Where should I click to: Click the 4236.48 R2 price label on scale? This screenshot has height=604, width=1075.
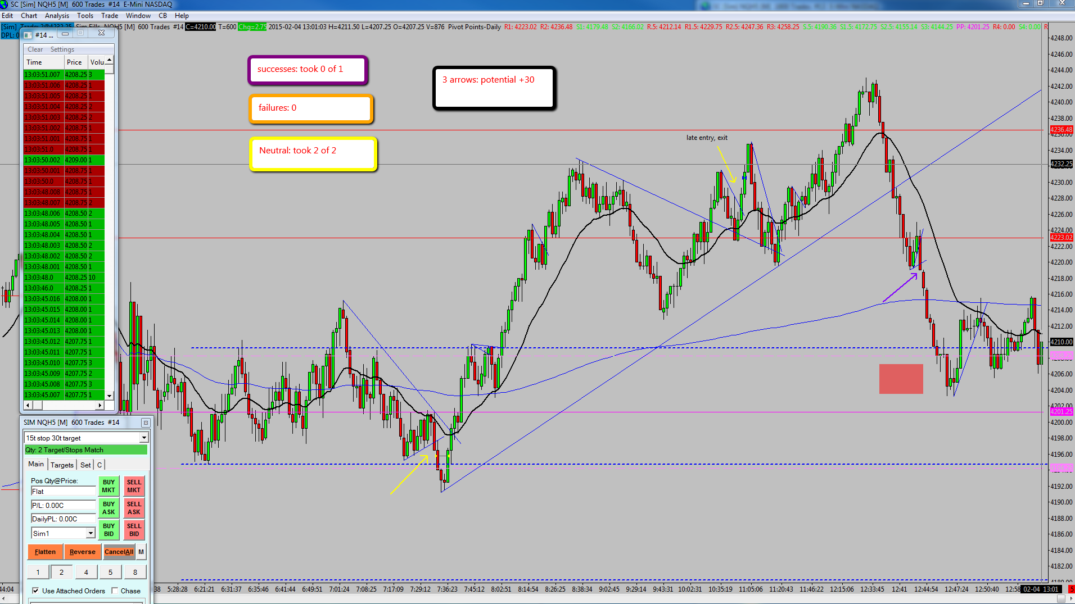[x=1061, y=130]
